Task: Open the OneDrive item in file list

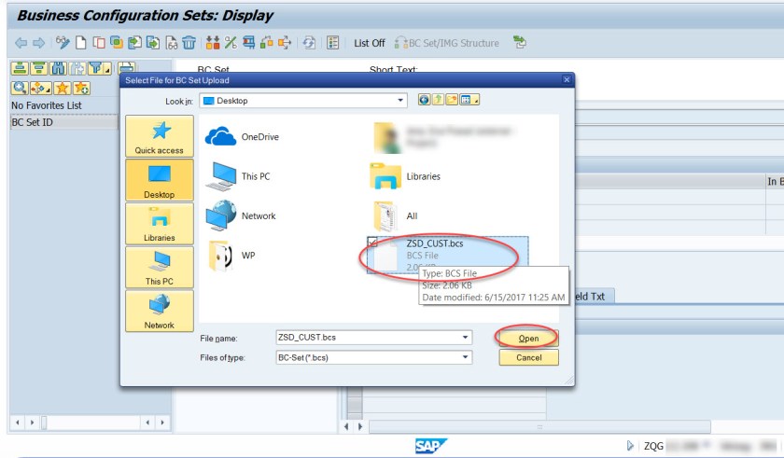Action: coord(243,137)
